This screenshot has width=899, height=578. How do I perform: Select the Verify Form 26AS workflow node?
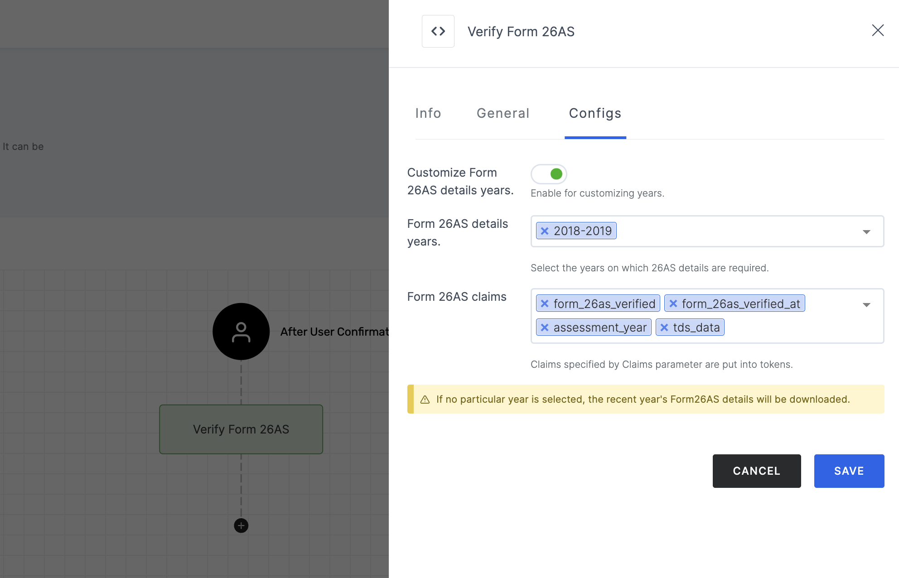pyautogui.click(x=241, y=429)
